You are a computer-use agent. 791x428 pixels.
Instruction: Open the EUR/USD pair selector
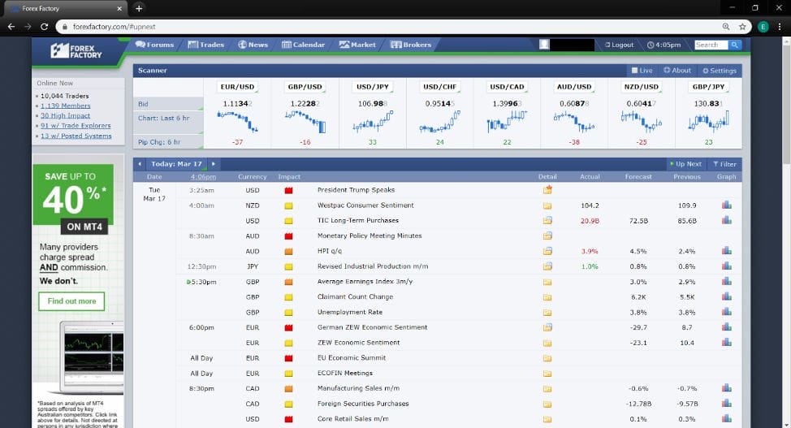237,87
